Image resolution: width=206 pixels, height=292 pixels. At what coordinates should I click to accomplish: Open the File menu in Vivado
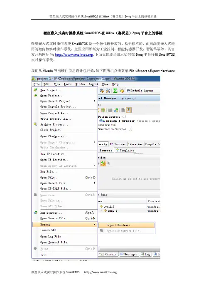[x=37, y=84]
